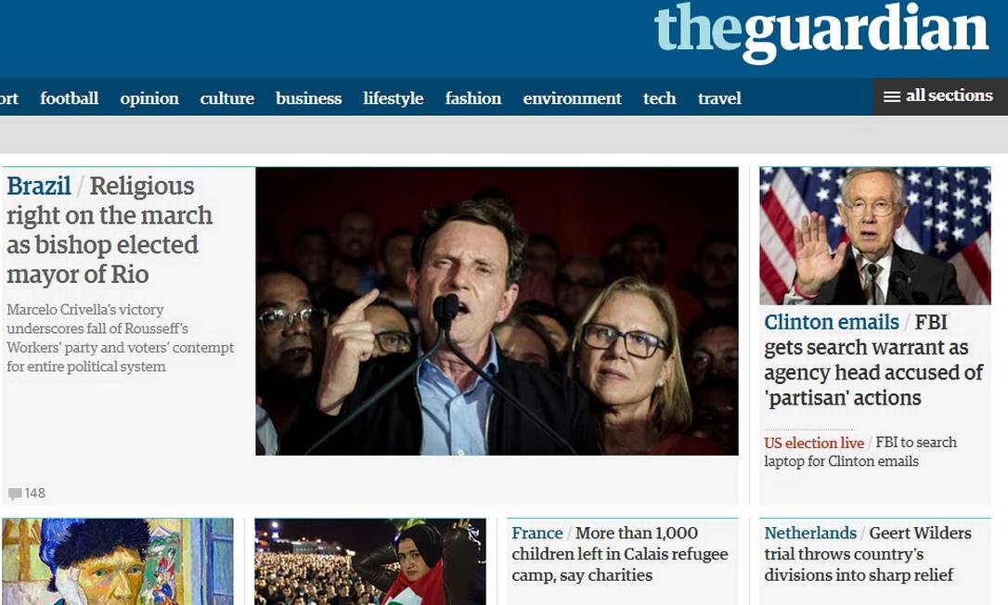Open the fashion section
Screen dimensions: 1008x605
tap(473, 98)
